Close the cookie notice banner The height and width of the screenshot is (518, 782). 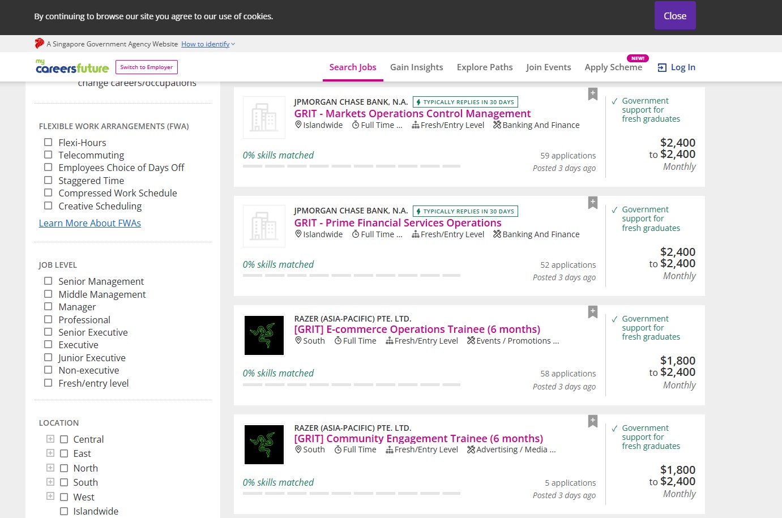[674, 16]
